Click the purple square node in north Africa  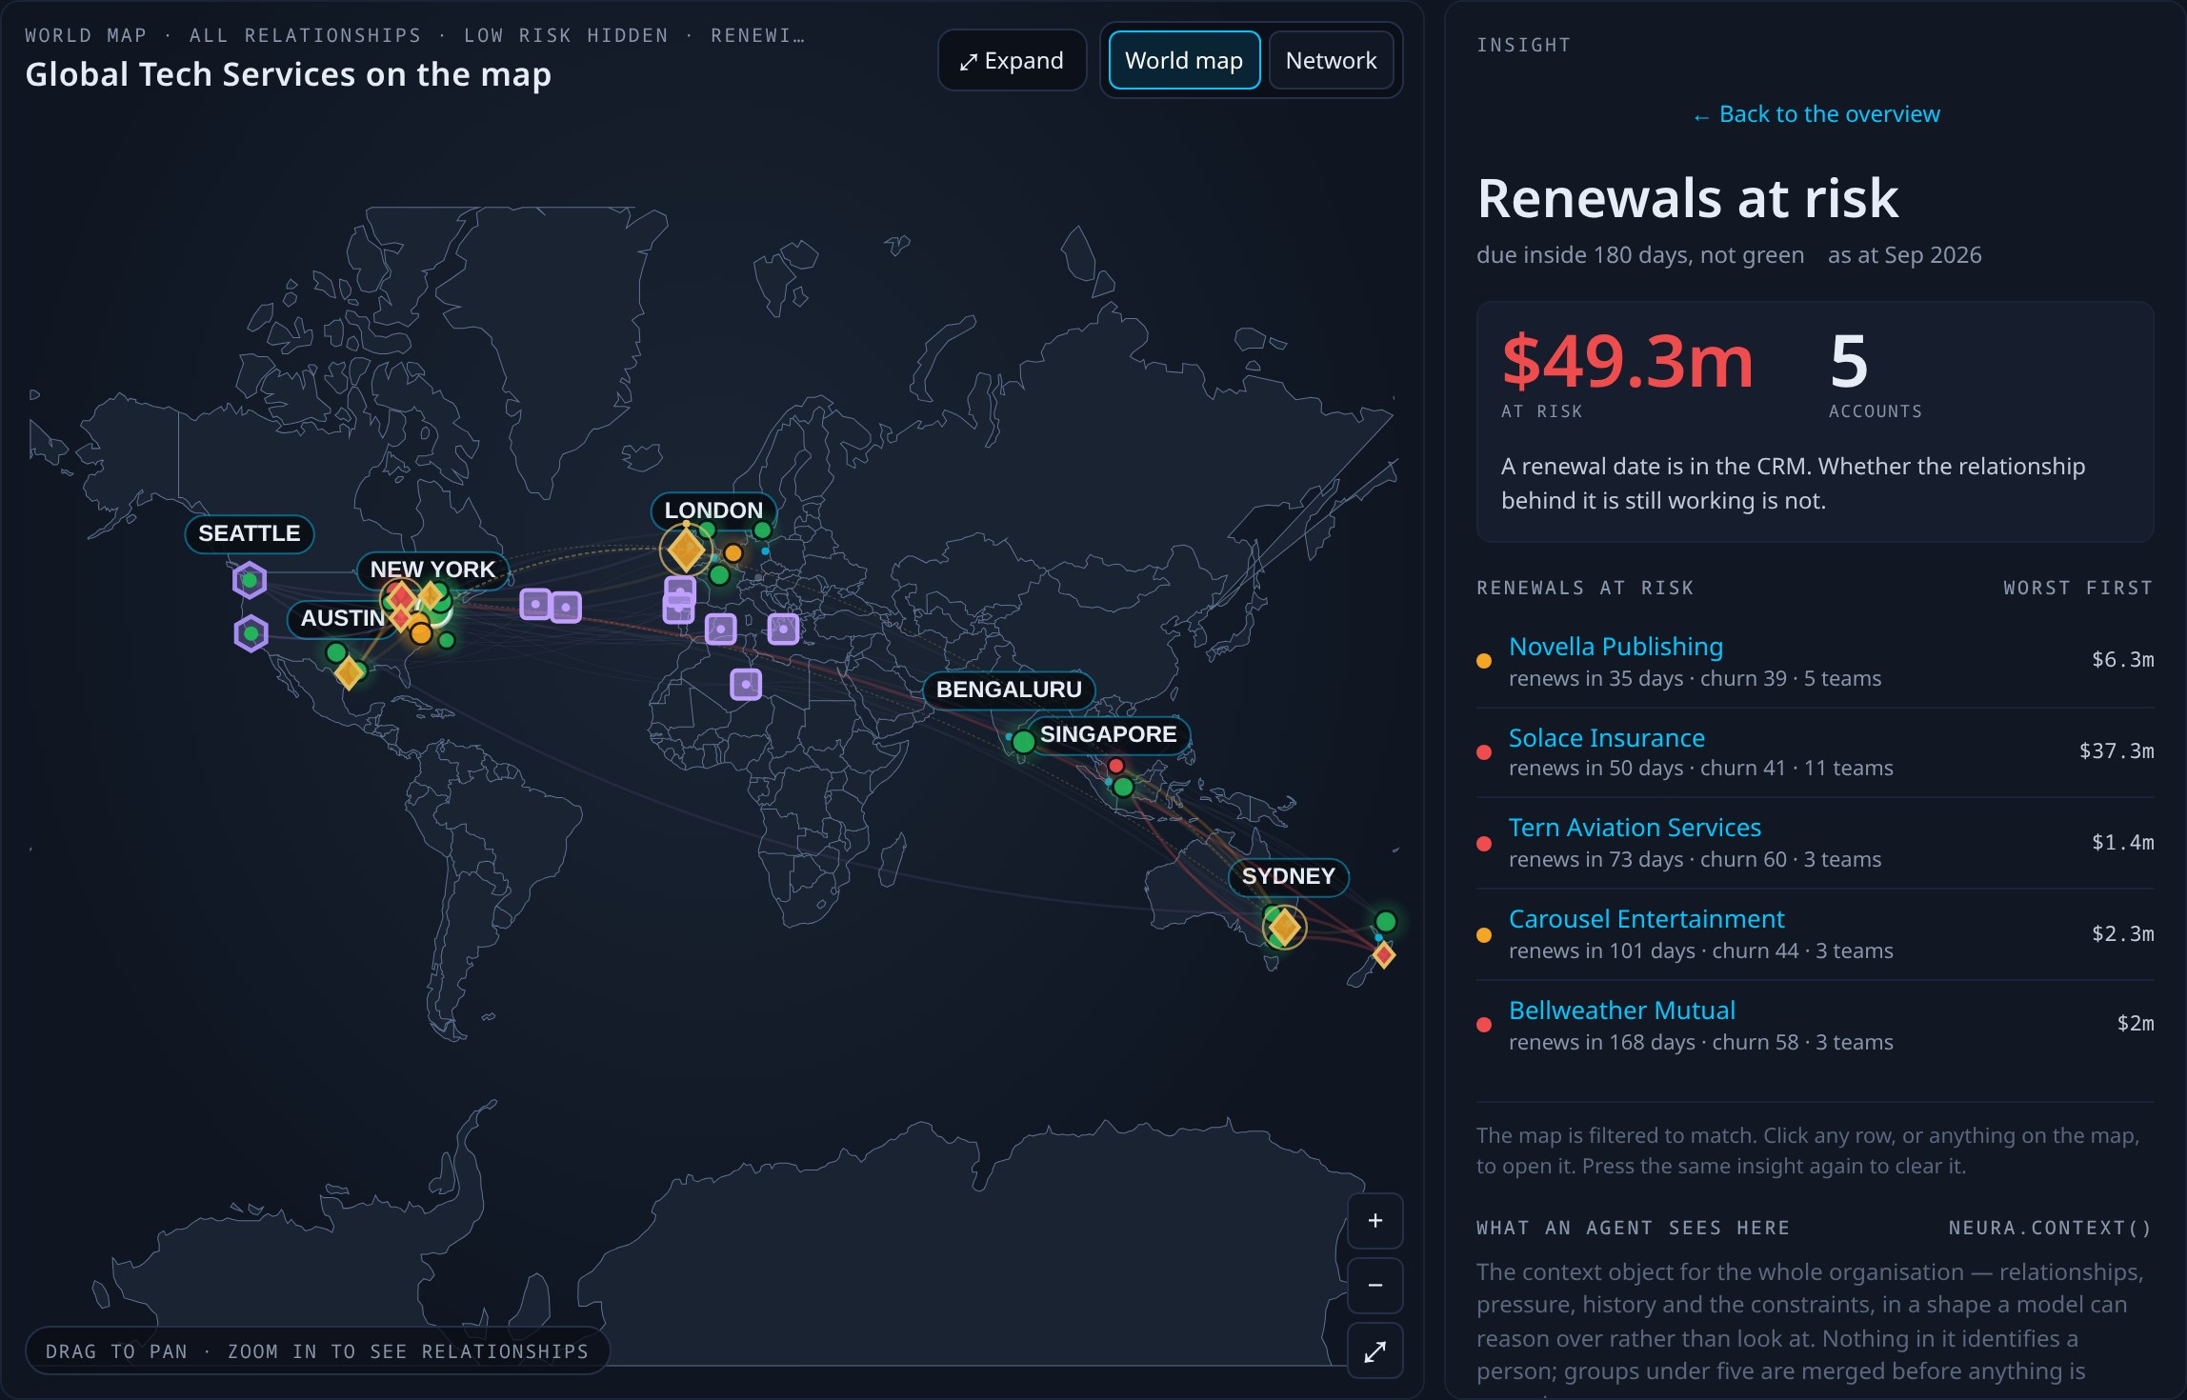tap(746, 684)
